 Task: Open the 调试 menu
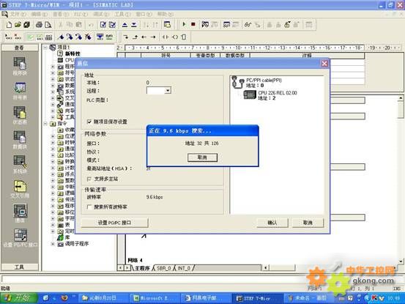[x=101, y=14]
